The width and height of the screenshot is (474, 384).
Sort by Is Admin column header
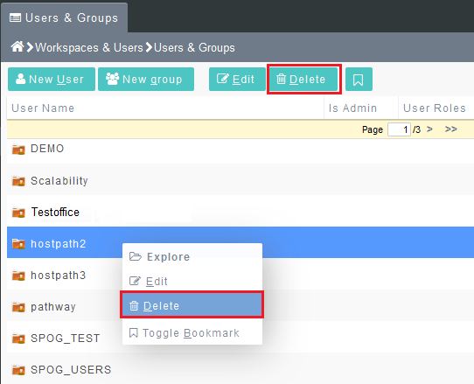[361, 108]
